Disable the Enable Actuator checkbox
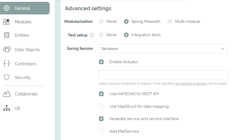Image resolution: width=232 pixels, height=140 pixels. tap(101, 62)
